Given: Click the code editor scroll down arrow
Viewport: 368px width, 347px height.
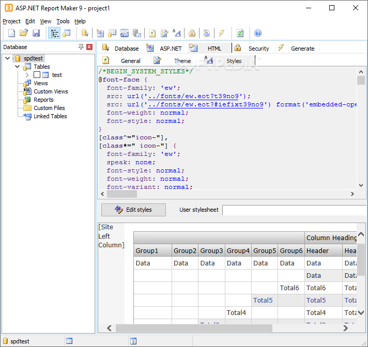Looking at the screenshot, I should click(x=361, y=185).
